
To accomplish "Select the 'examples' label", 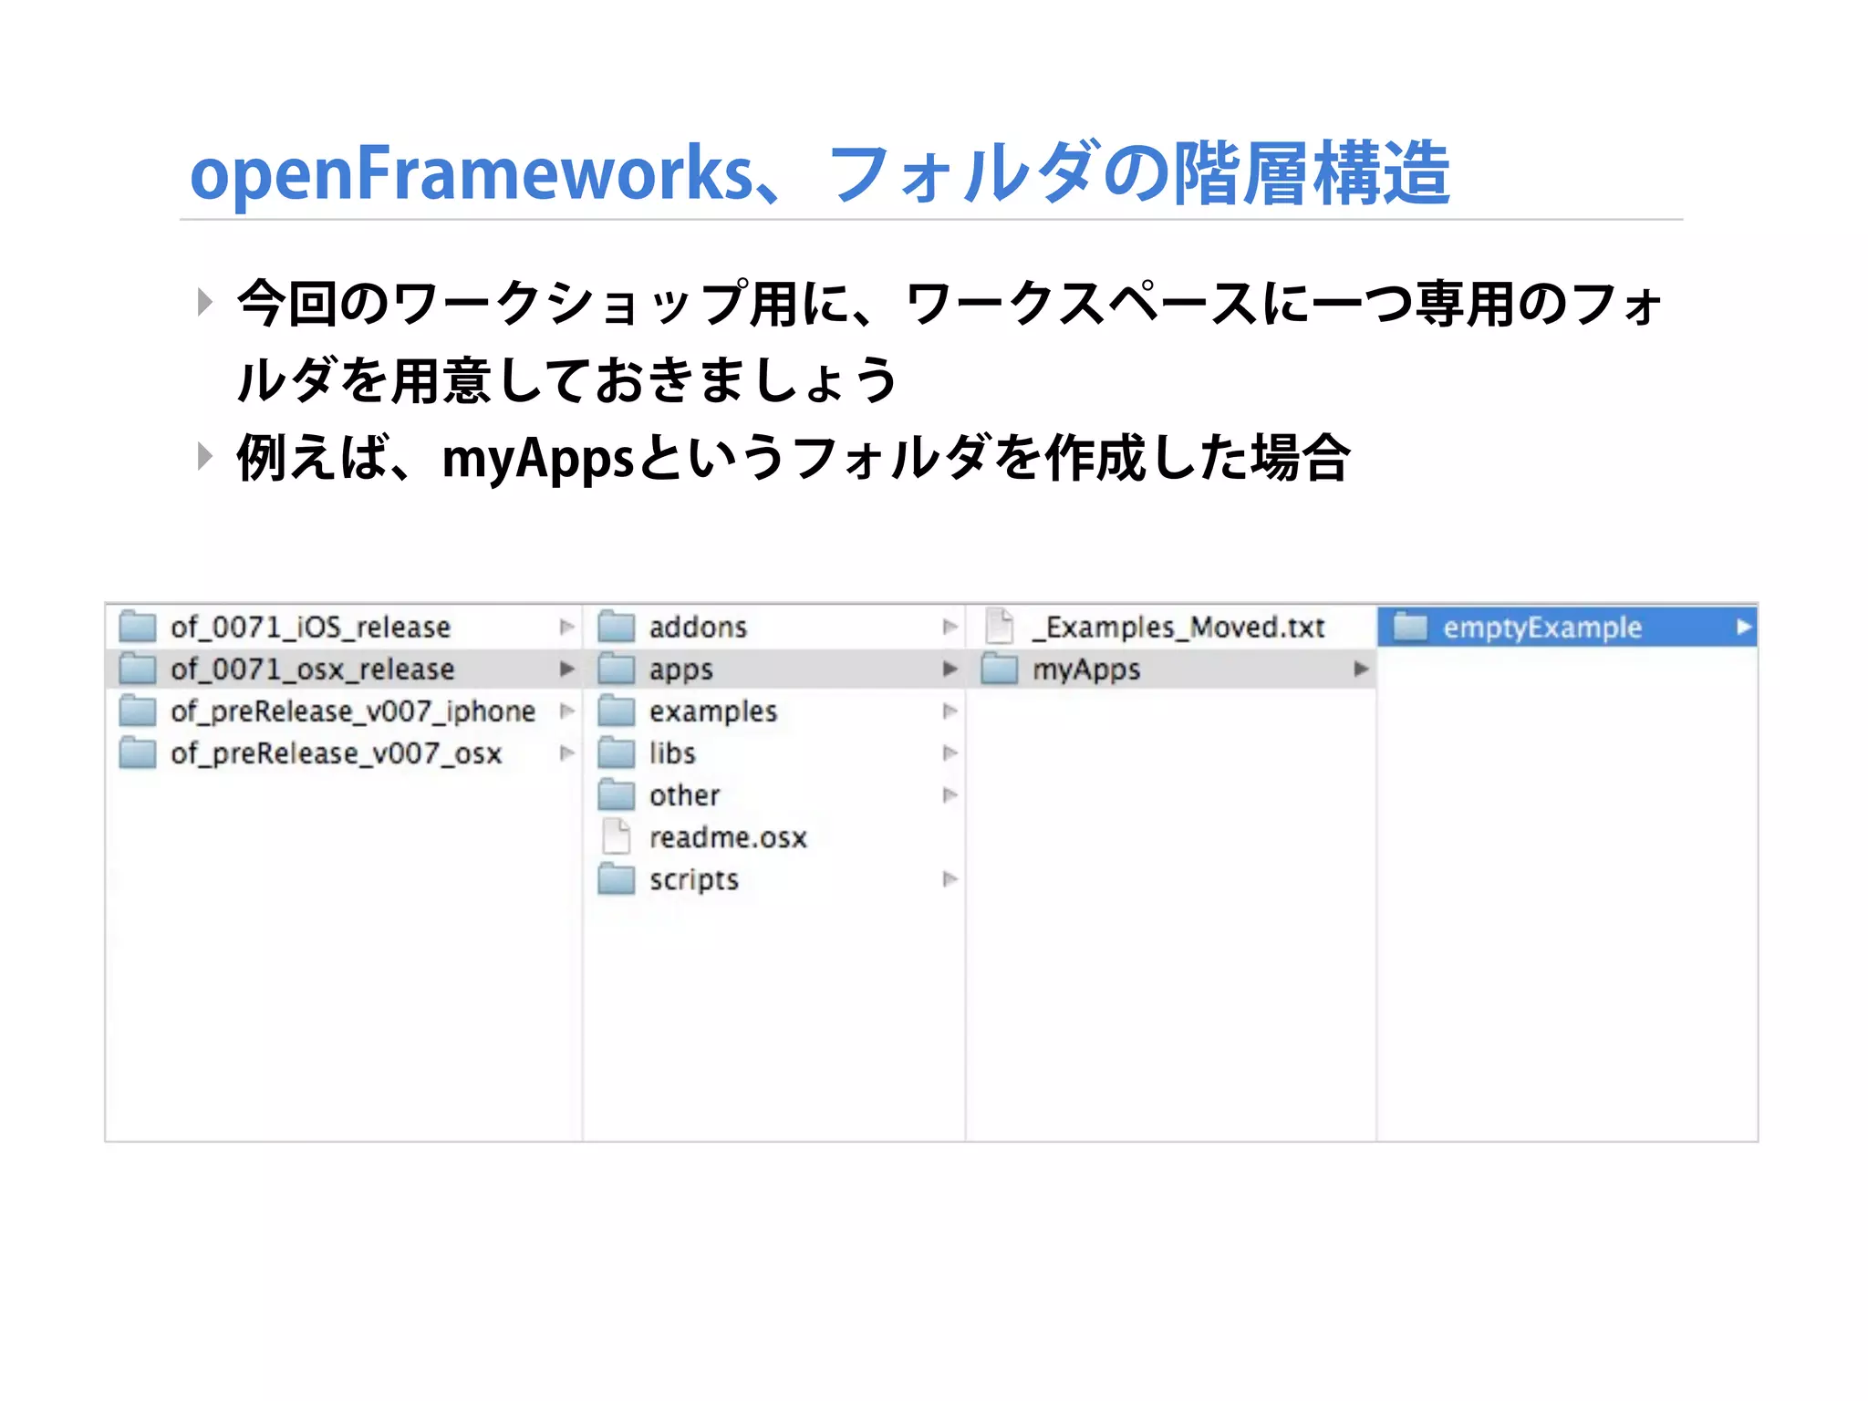I will click(x=713, y=711).
